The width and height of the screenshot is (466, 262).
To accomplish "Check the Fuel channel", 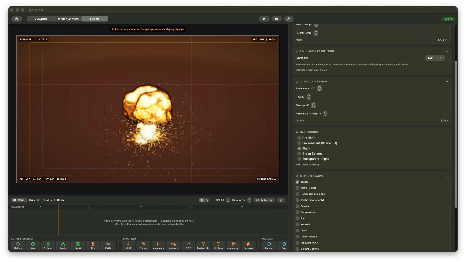I will point(297,219).
